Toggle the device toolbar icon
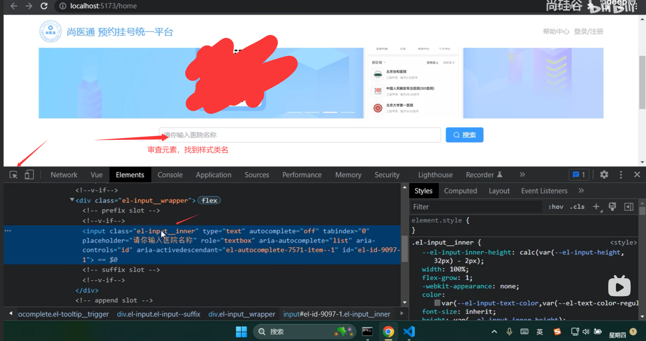This screenshot has height=341, width=646. pyautogui.click(x=29, y=175)
